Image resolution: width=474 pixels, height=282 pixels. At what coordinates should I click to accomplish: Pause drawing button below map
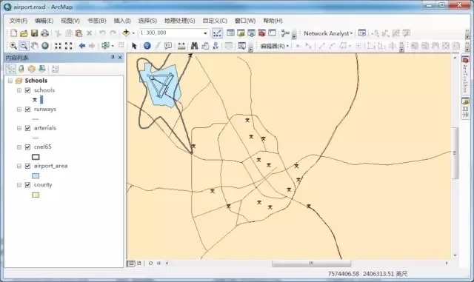158,263
